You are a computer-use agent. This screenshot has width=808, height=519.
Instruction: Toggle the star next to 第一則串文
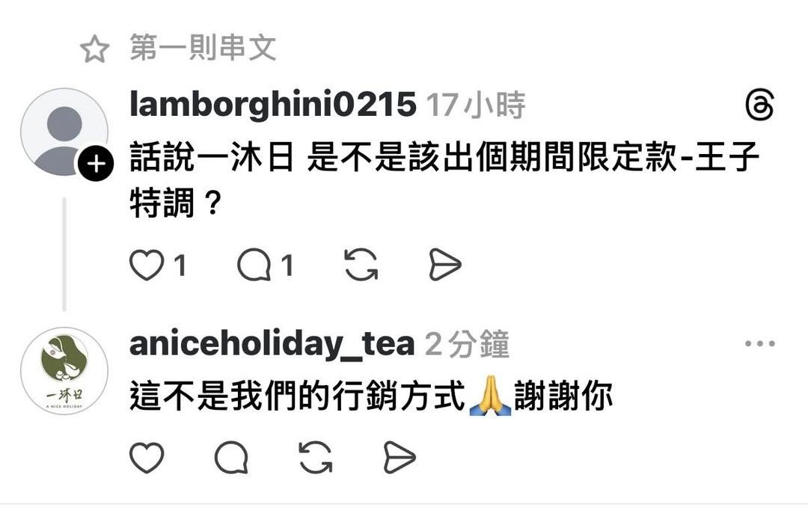(x=95, y=49)
